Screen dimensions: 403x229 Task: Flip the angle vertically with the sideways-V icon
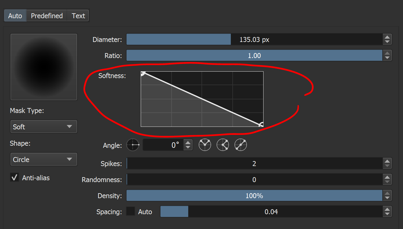point(223,145)
